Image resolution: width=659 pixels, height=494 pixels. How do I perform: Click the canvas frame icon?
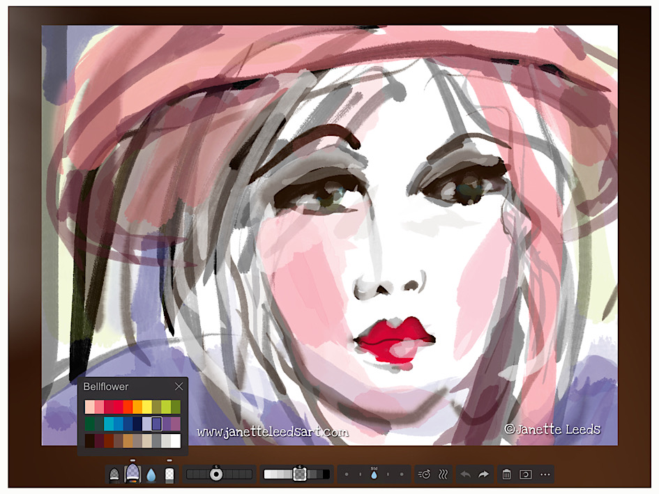(x=526, y=474)
